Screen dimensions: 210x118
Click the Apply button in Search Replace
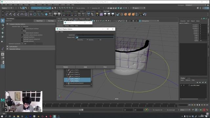[x=85, y=67]
